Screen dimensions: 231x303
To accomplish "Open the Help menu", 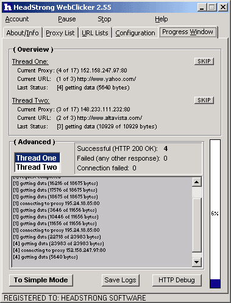I will (162, 19).
